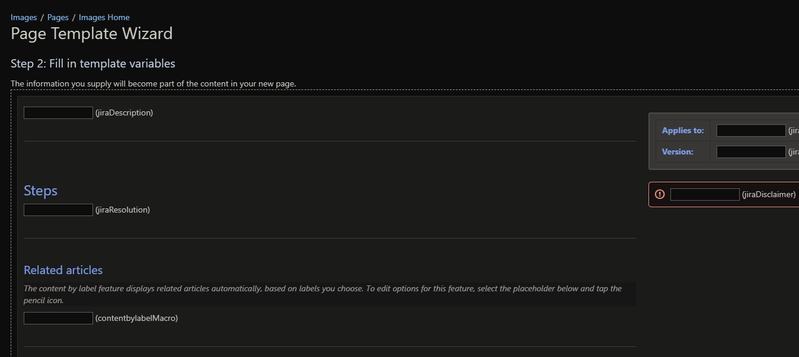
Task: Click the Related articles heading
Action: point(63,270)
